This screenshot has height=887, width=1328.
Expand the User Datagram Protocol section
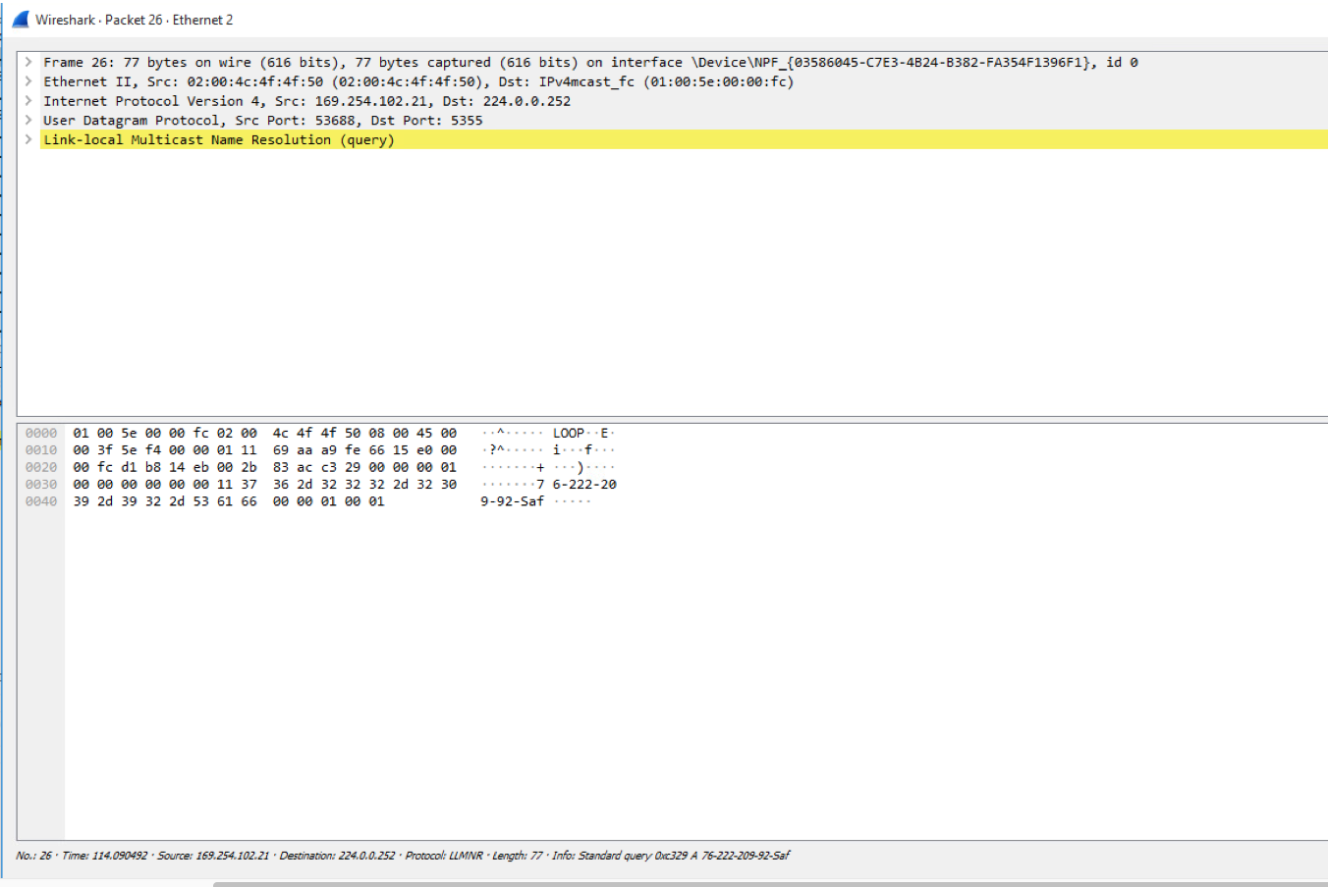pyautogui.click(x=28, y=120)
